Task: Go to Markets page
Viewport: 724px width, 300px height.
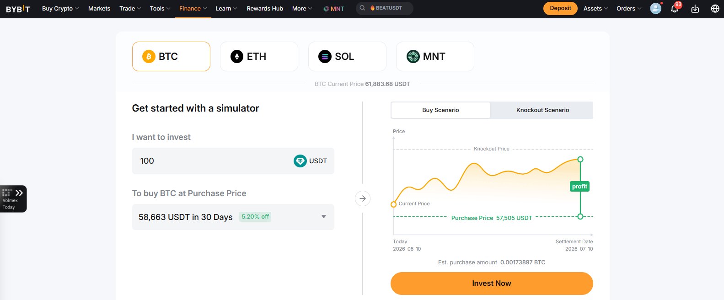Action: coord(99,9)
